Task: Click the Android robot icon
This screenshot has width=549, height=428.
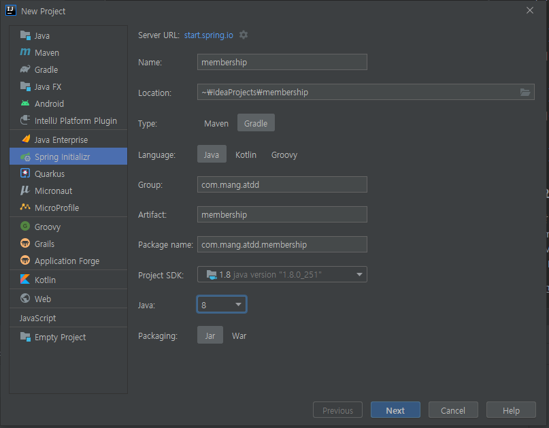Action: (25, 103)
